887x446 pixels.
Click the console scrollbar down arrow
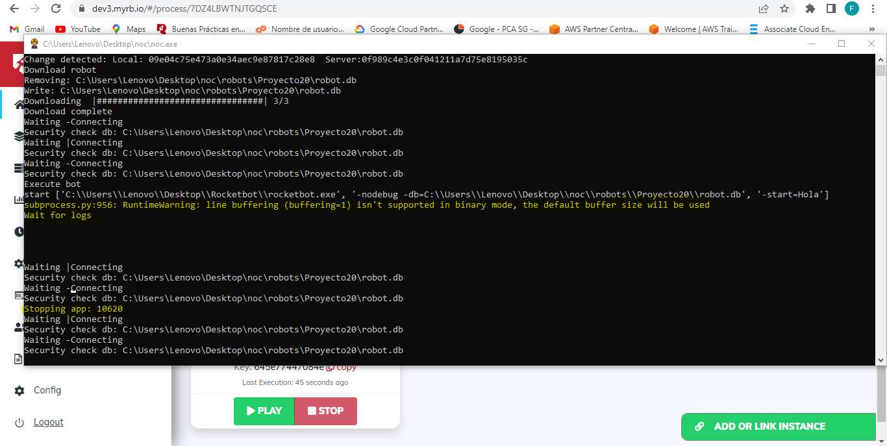point(881,360)
